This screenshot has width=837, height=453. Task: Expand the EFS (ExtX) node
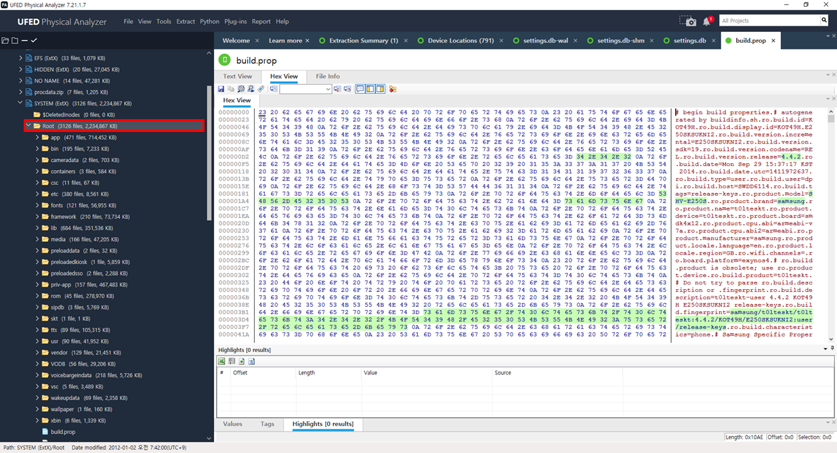[21, 58]
